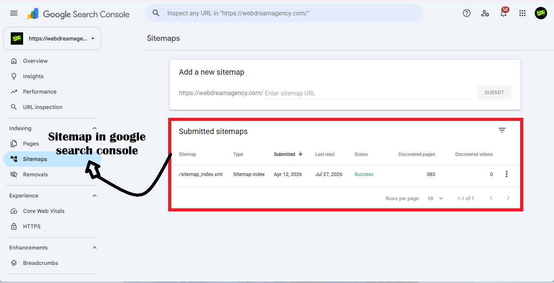Collapse the Enhancements section

pos(95,248)
